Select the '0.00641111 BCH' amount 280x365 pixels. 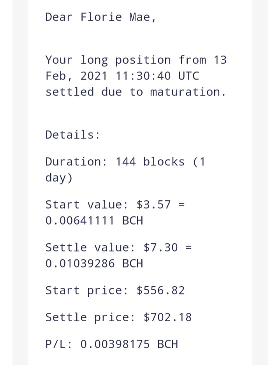(x=94, y=221)
